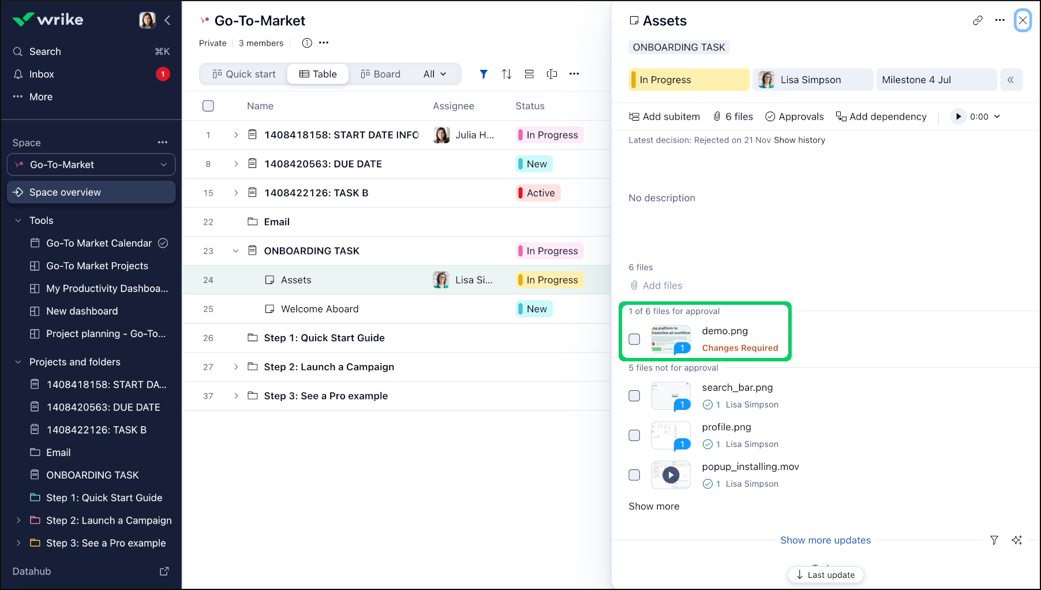The image size is (1041, 590).
Task: Collapse the left sidebar with the arrow
Action: (x=167, y=21)
